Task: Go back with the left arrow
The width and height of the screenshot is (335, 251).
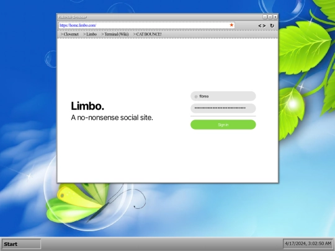Action: pos(260,26)
